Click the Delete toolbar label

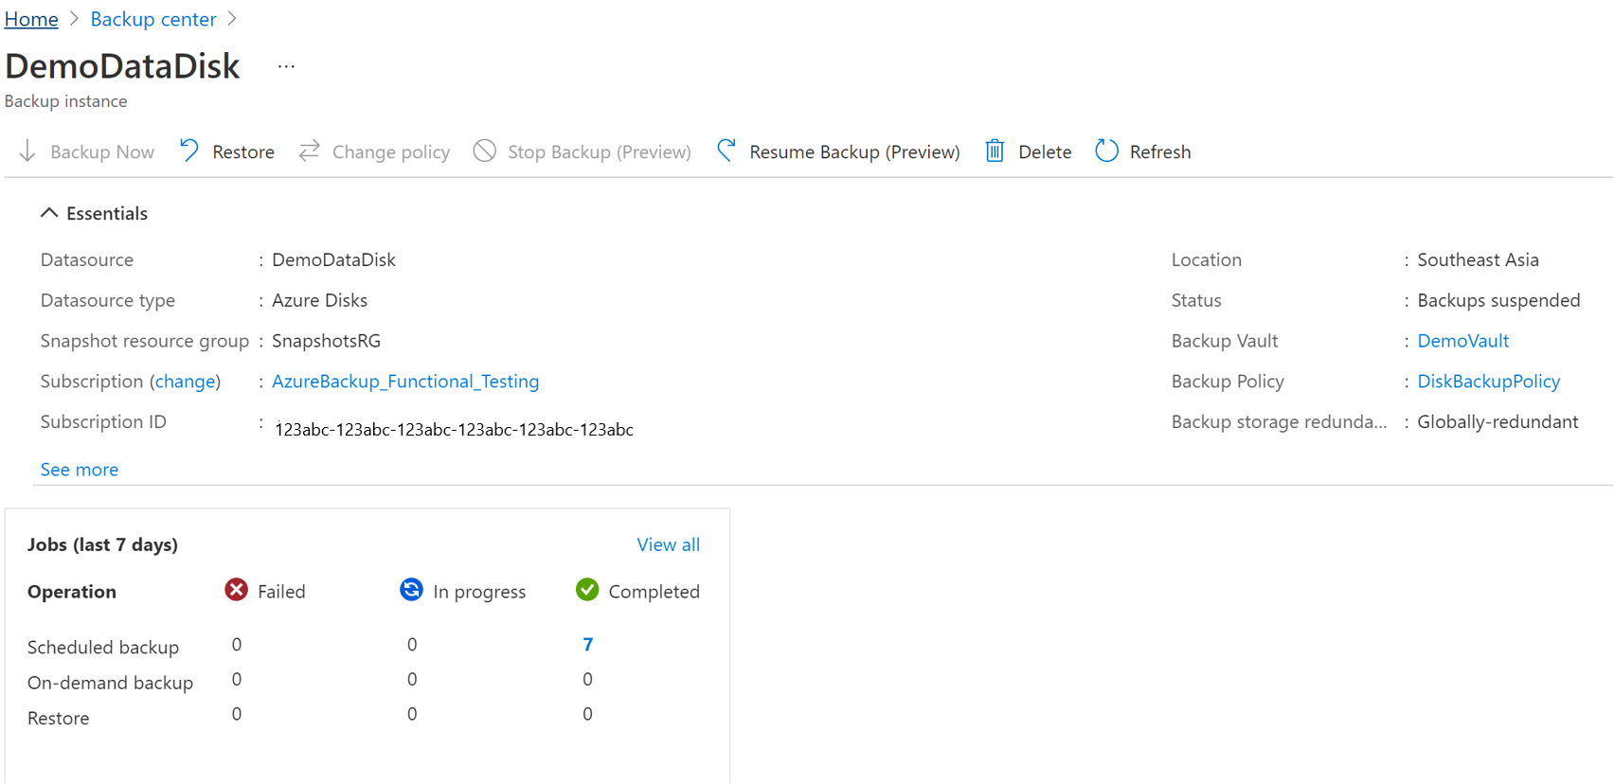tap(1045, 151)
